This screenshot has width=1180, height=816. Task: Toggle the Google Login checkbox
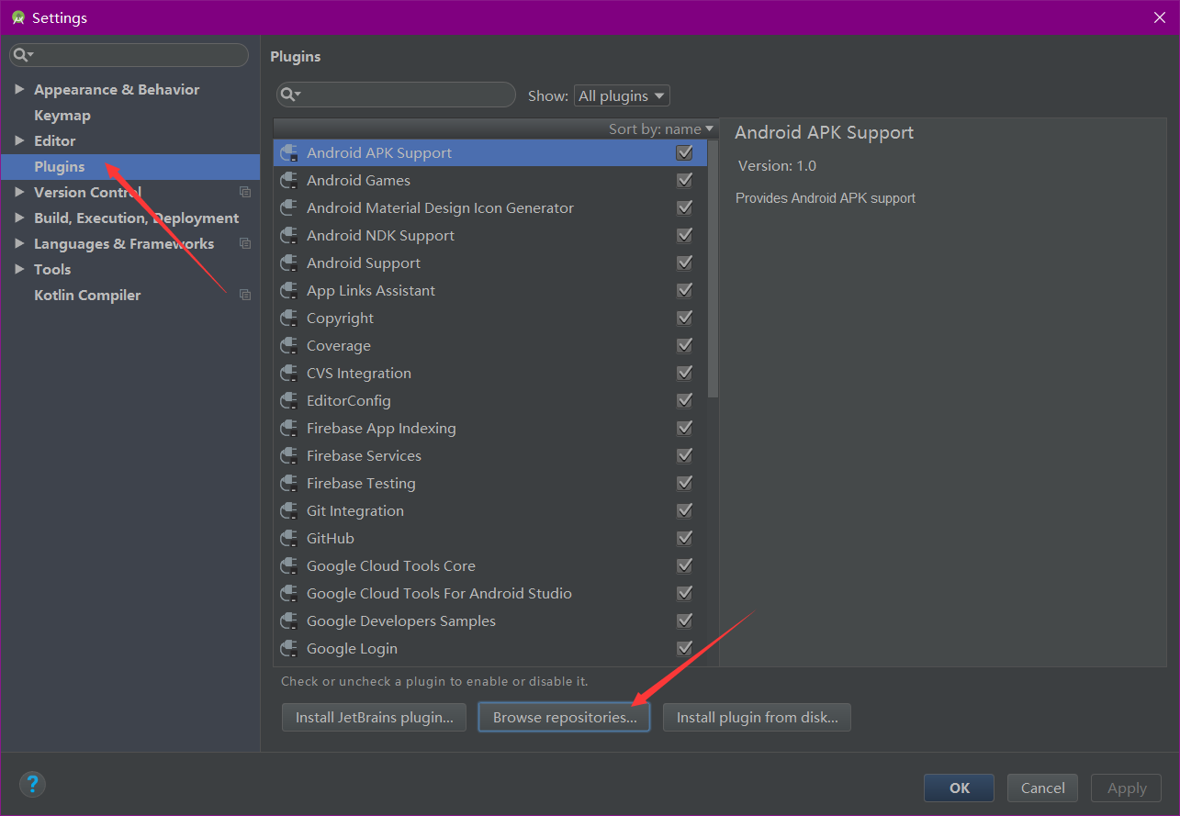point(684,648)
